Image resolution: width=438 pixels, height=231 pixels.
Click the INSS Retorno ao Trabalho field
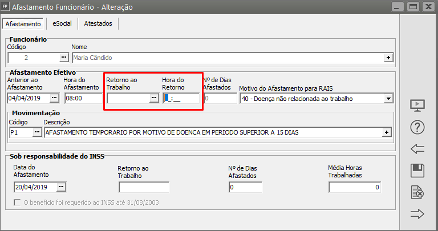pos(144,187)
